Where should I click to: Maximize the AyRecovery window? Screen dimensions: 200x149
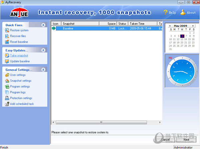tap(189, 2)
